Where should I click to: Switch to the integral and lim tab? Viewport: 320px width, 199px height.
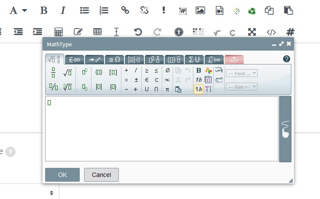point(214,60)
